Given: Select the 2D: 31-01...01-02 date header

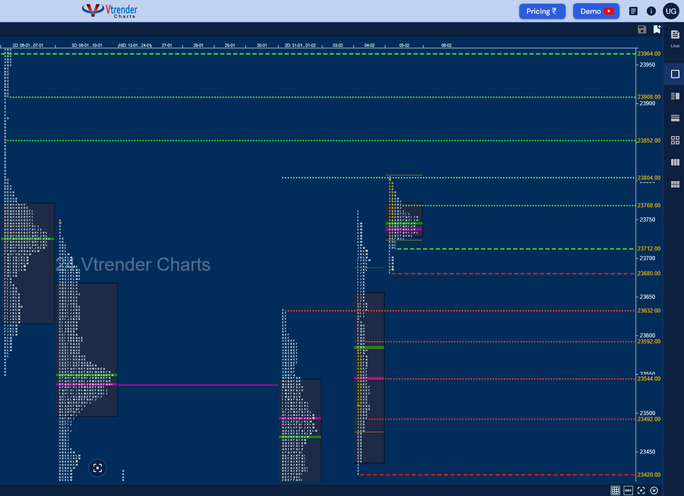Looking at the screenshot, I should point(300,45).
